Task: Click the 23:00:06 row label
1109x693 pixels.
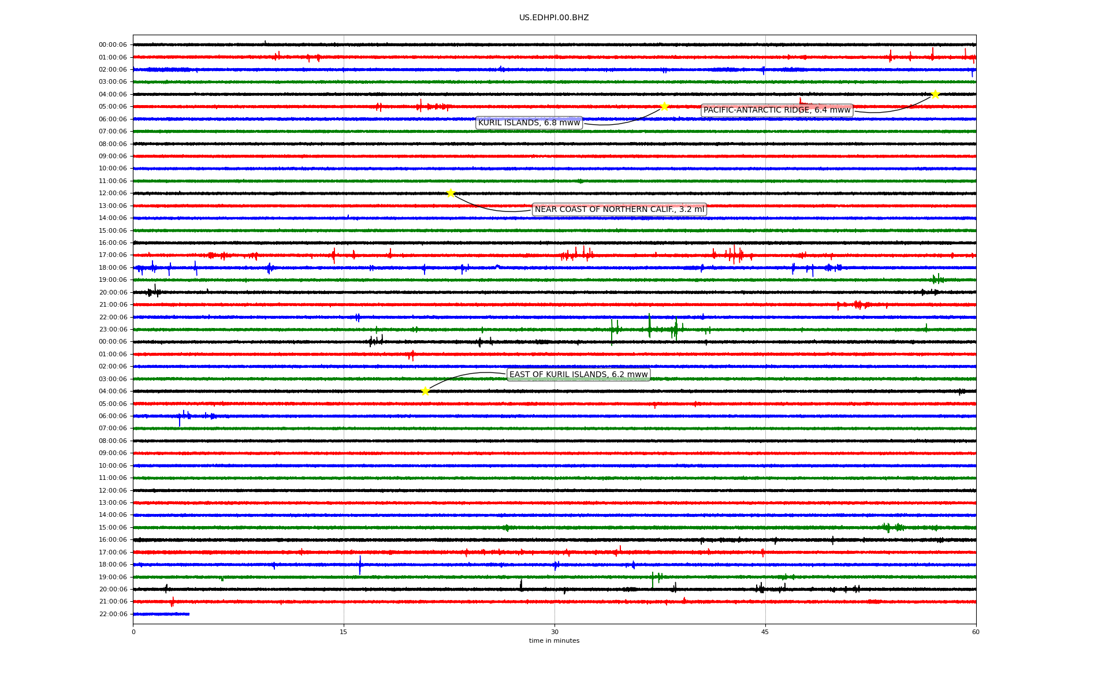Action: tap(113, 330)
